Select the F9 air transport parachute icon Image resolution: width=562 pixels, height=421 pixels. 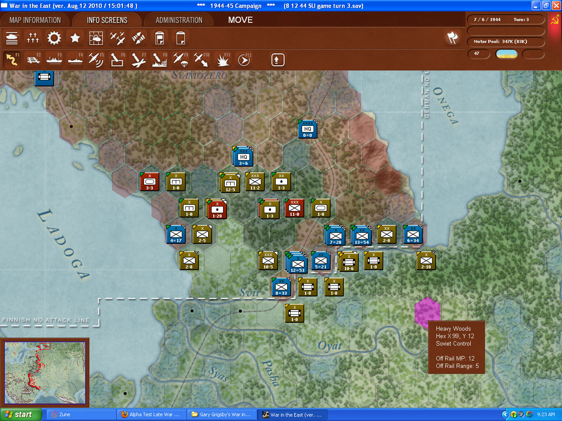tap(180, 60)
